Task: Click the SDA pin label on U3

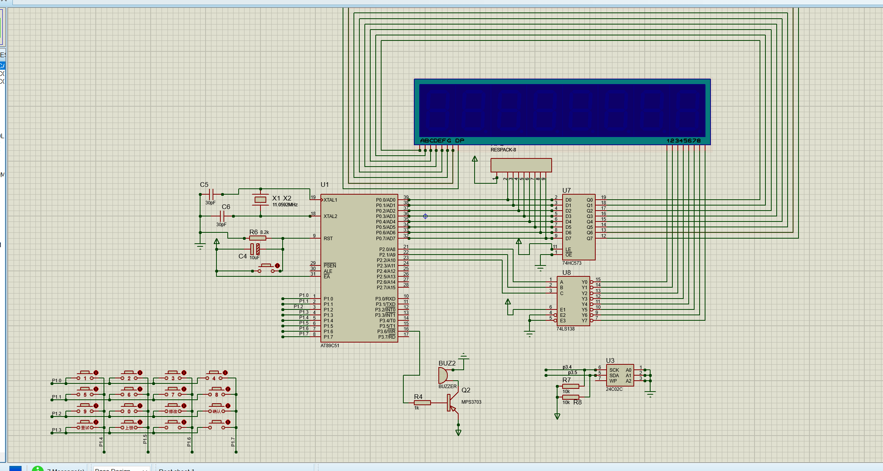Action: [x=614, y=376]
